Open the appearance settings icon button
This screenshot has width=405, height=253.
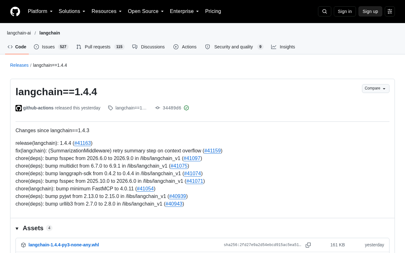click(390, 11)
